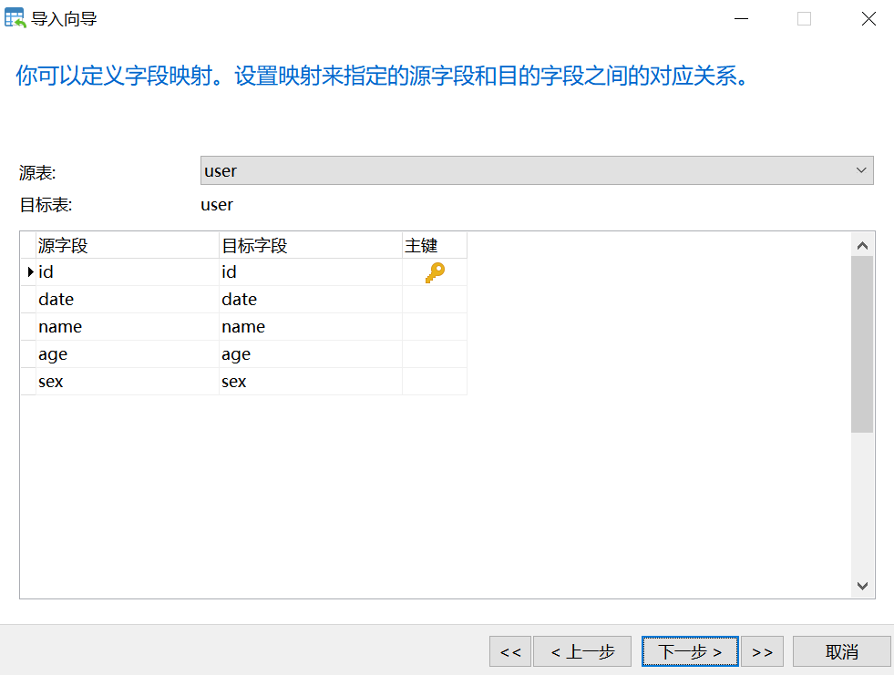Toggle primary key for the date field
The image size is (894, 675).
pyautogui.click(x=435, y=299)
